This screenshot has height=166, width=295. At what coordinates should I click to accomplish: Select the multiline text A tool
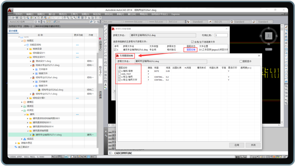tap(106, 85)
